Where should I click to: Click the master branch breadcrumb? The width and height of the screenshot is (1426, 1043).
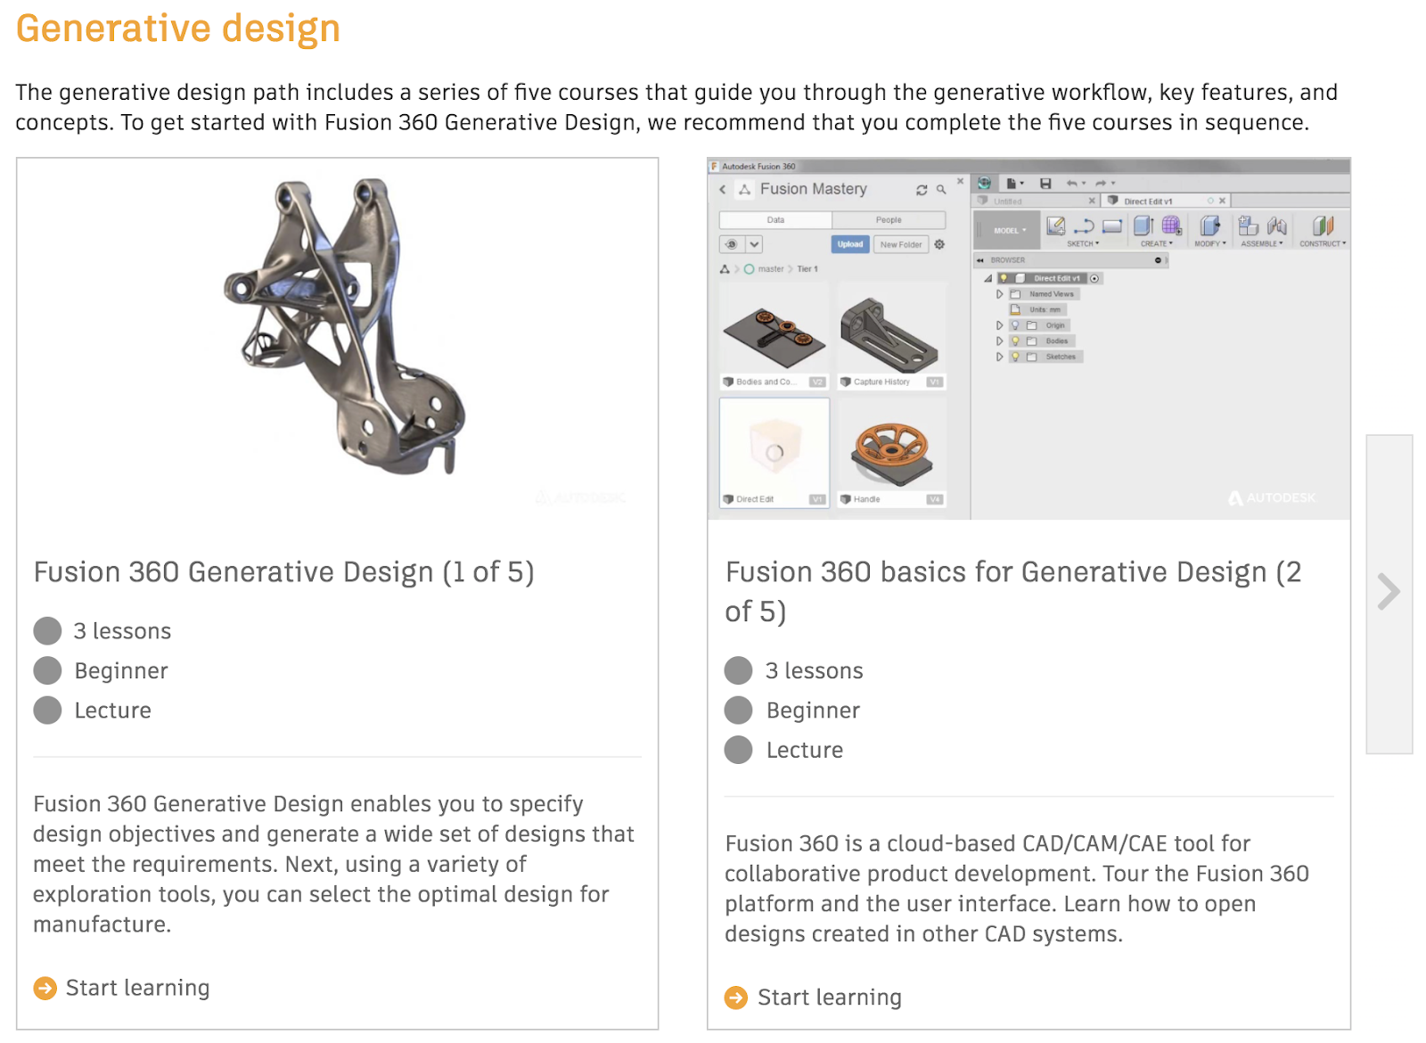tap(771, 269)
